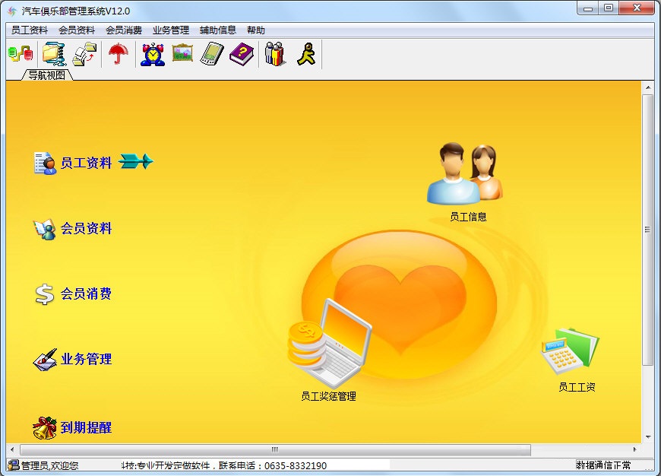This screenshot has width=661, height=476.
Task: Click the data restore toolbar icon with arrow
Action: click(84, 53)
